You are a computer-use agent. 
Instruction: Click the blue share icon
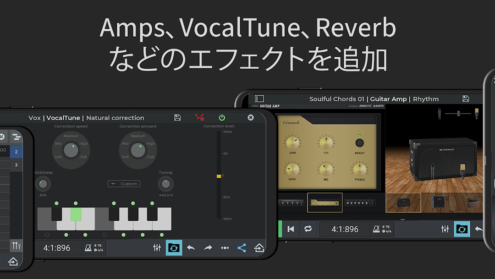242,248
